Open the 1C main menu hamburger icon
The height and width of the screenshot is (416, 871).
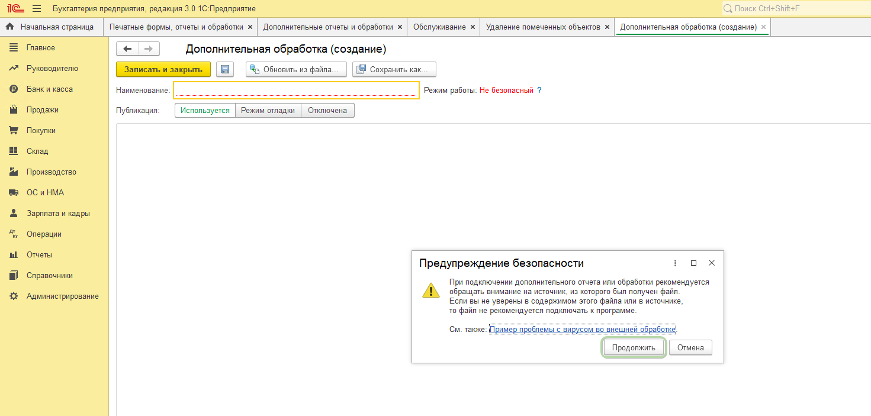coord(37,9)
